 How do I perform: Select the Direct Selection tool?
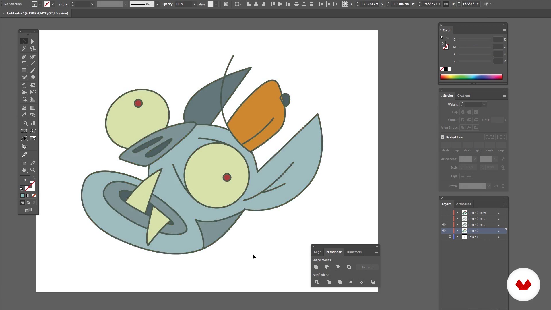coord(33,42)
